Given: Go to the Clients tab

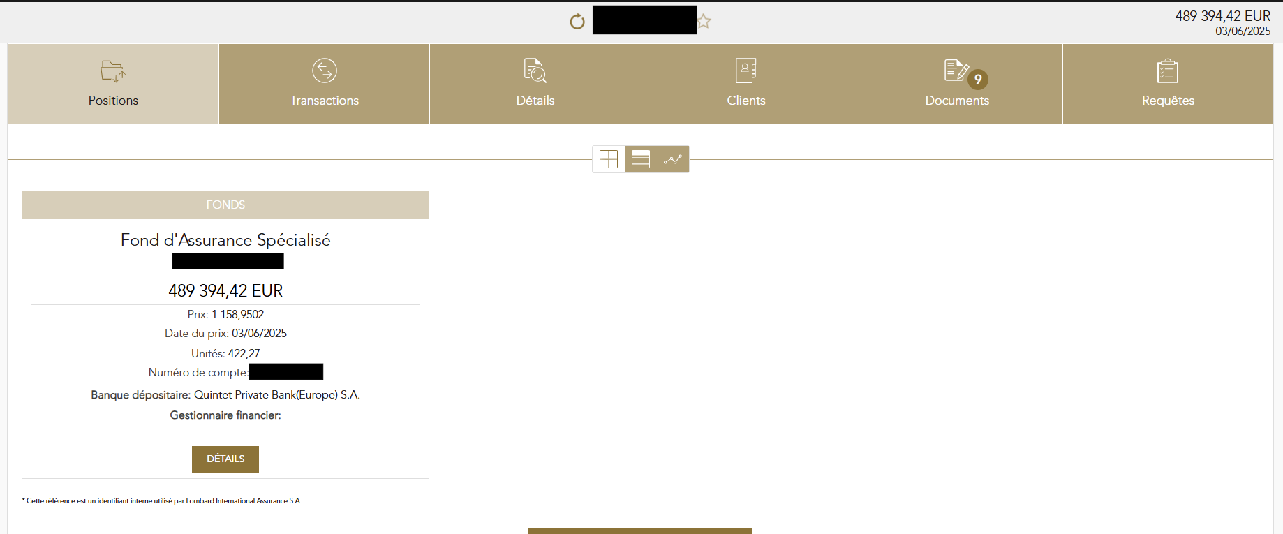Looking at the screenshot, I should (746, 84).
